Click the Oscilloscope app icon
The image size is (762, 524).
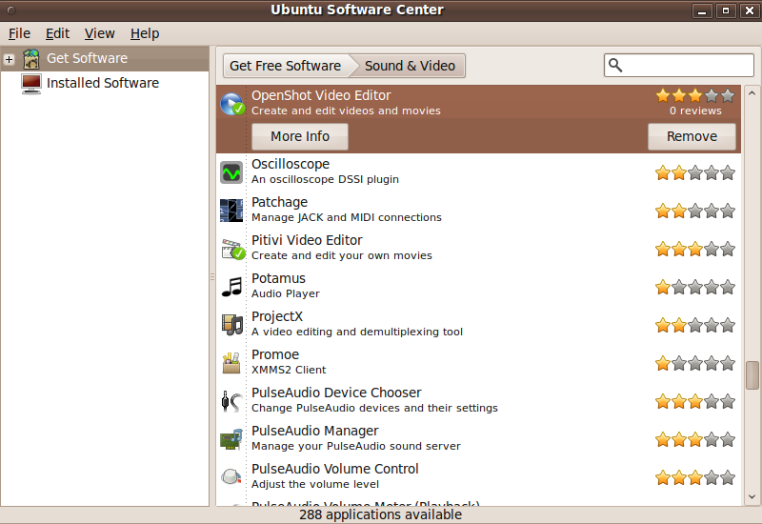(231, 172)
